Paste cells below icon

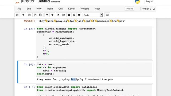click(x=41, y=15)
